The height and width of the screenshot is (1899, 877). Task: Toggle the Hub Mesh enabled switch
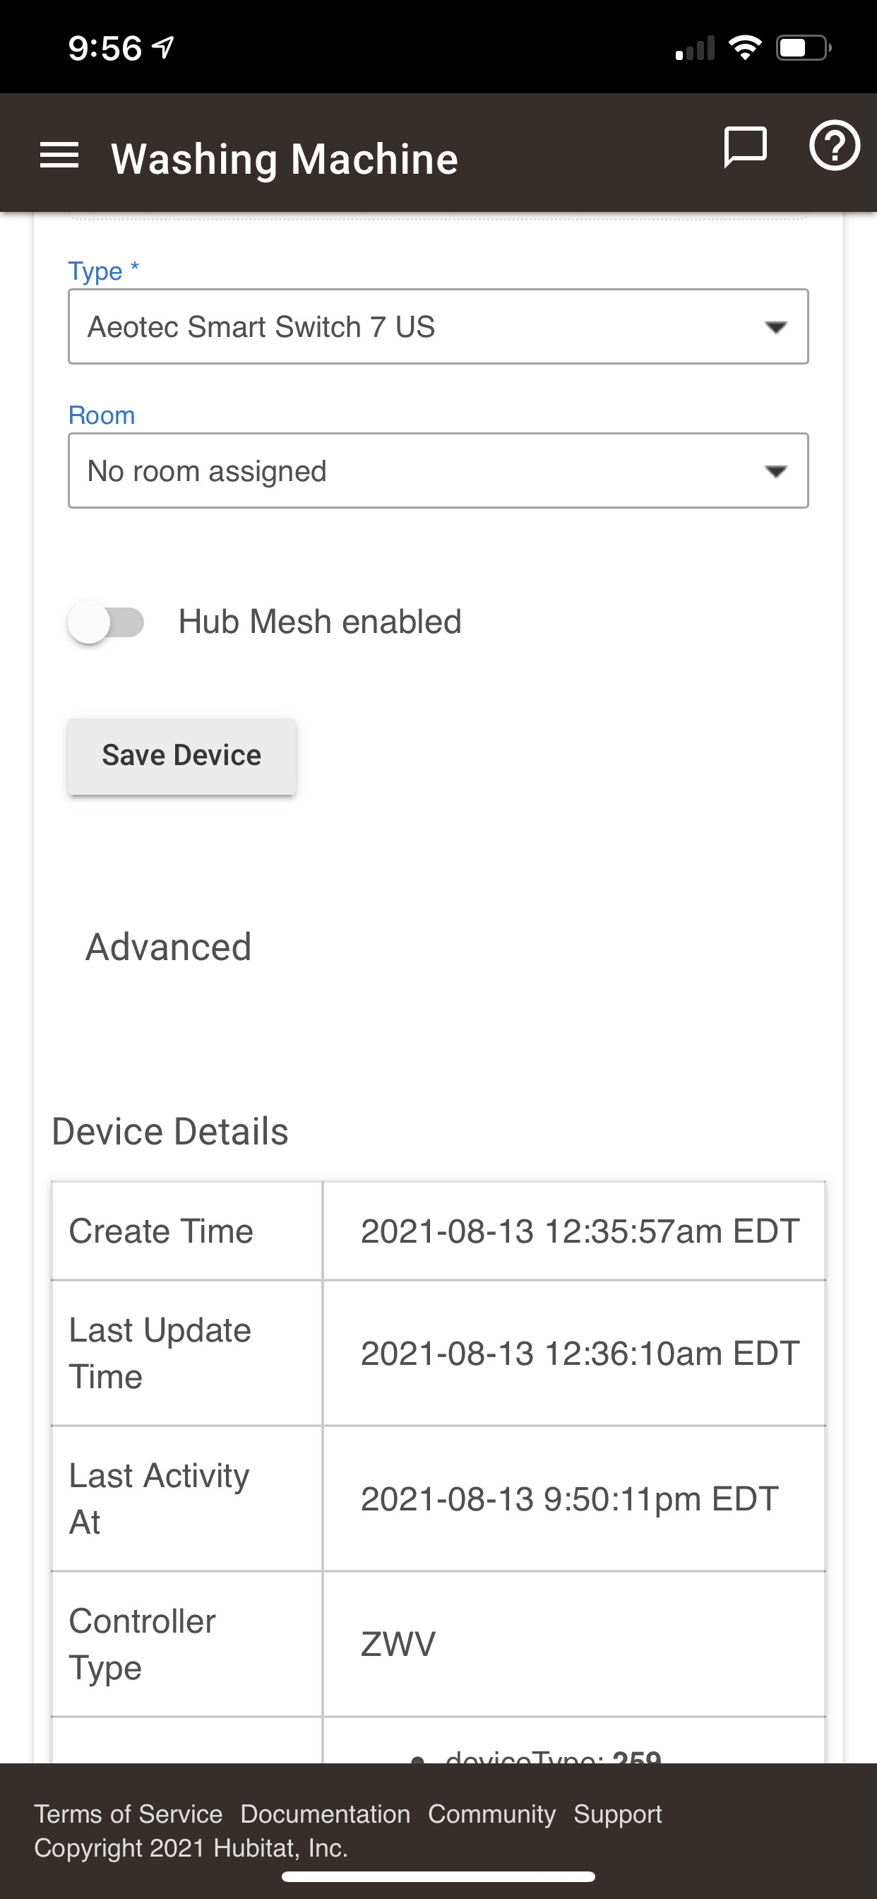pyautogui.click(x=106, y=622)
